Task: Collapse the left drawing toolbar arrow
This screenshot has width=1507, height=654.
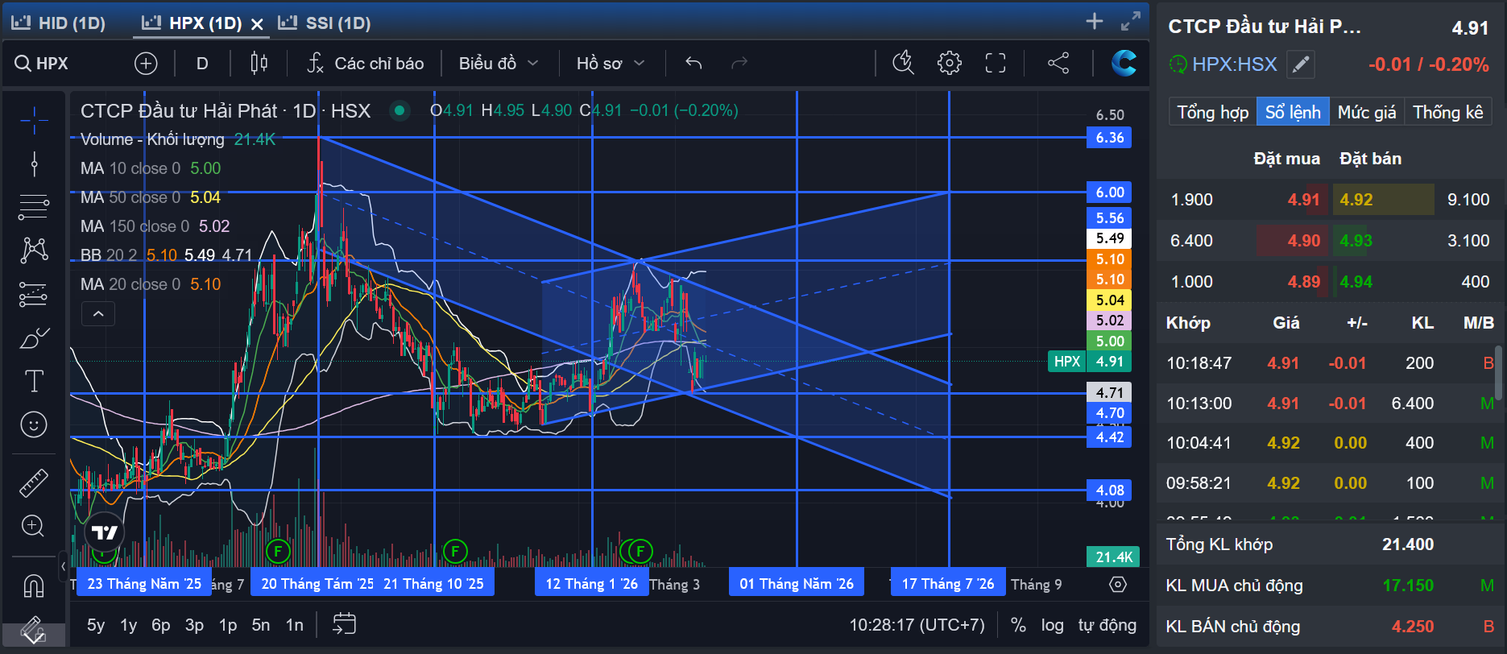Action: [64, 567]
